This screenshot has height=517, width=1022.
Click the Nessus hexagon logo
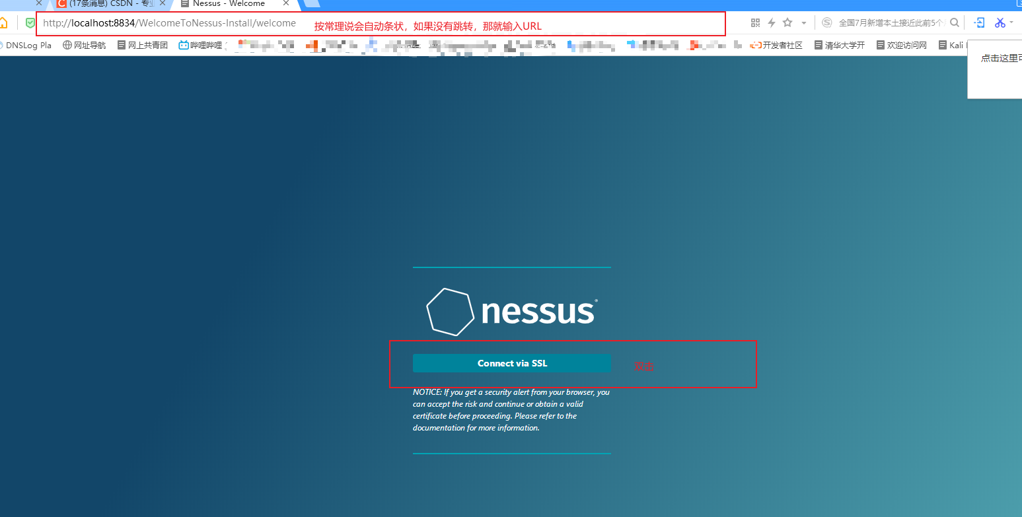click(x=450, y=312)
